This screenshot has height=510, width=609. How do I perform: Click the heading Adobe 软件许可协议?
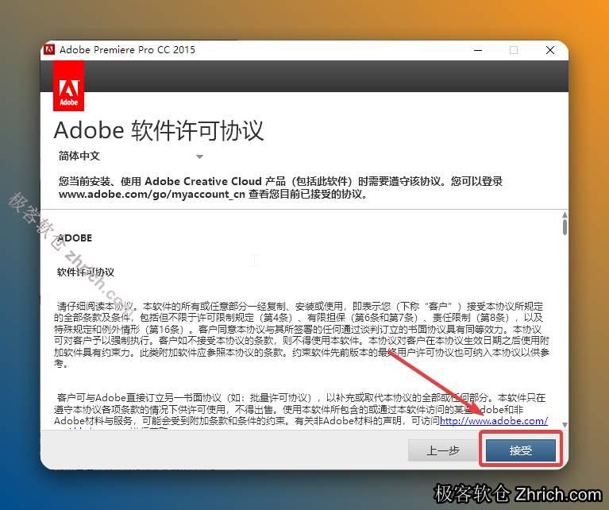[159, 130]
